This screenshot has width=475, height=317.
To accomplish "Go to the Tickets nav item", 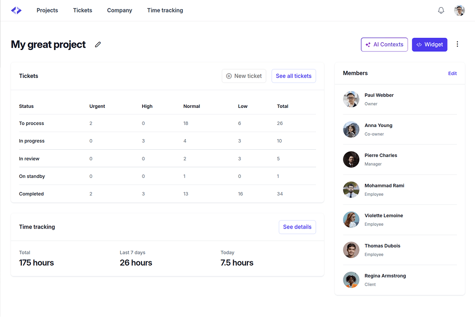I will coord(83,10).
